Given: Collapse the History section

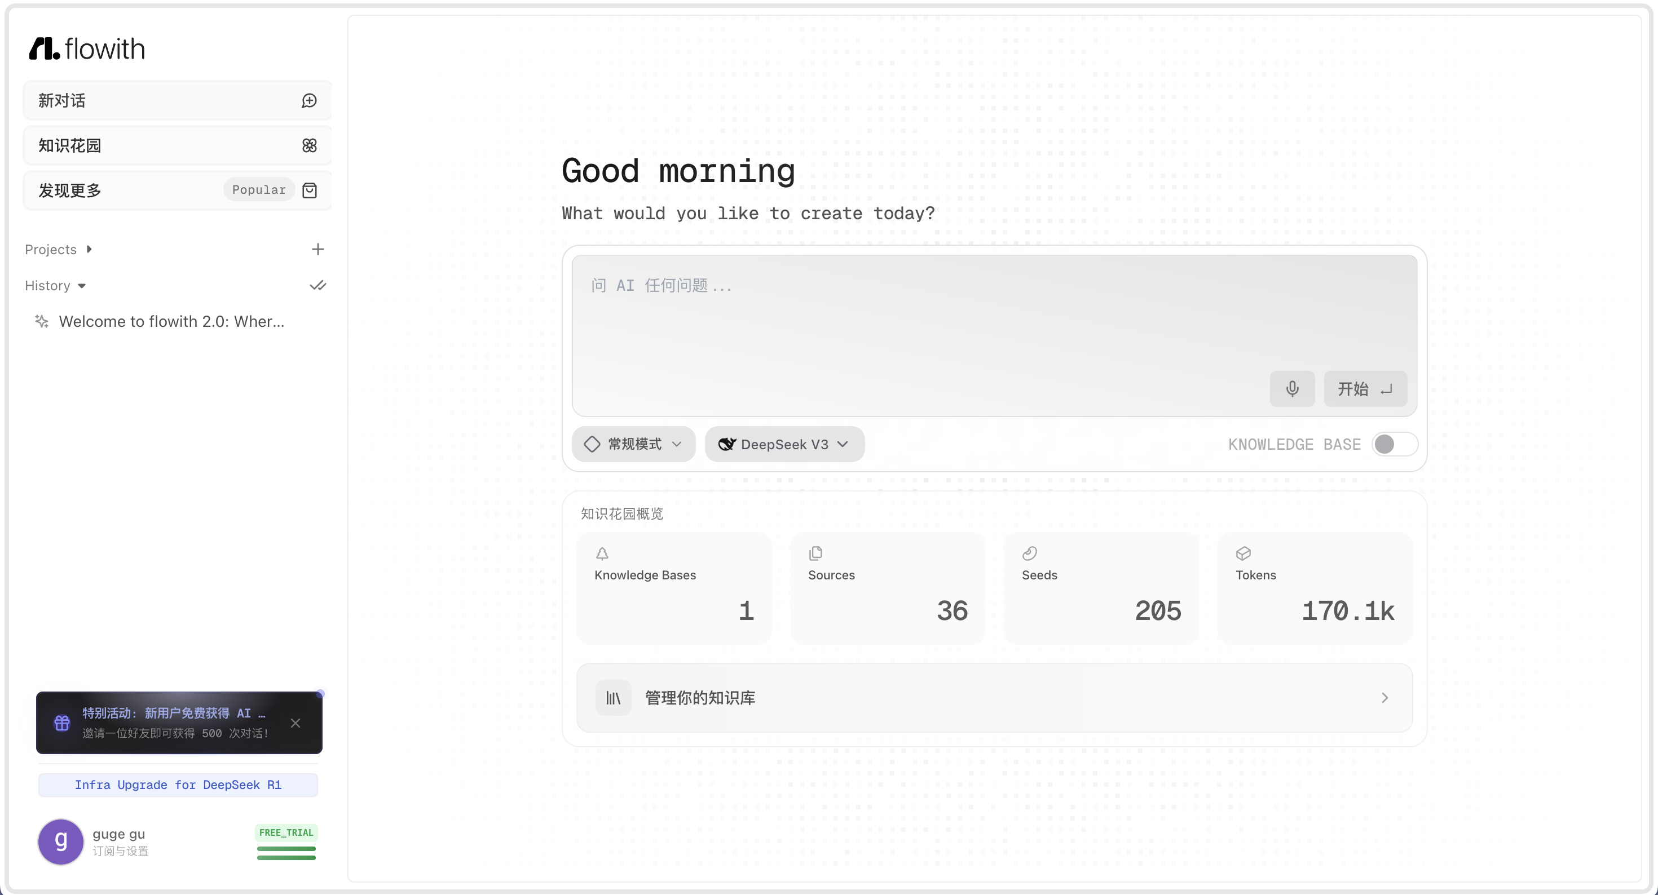Looking at the screenshot, I should pos(55,285).
